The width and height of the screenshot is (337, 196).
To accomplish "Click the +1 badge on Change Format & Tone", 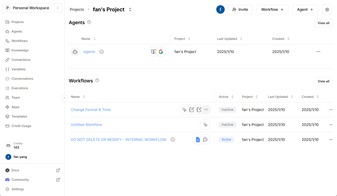I will (206, 110).
